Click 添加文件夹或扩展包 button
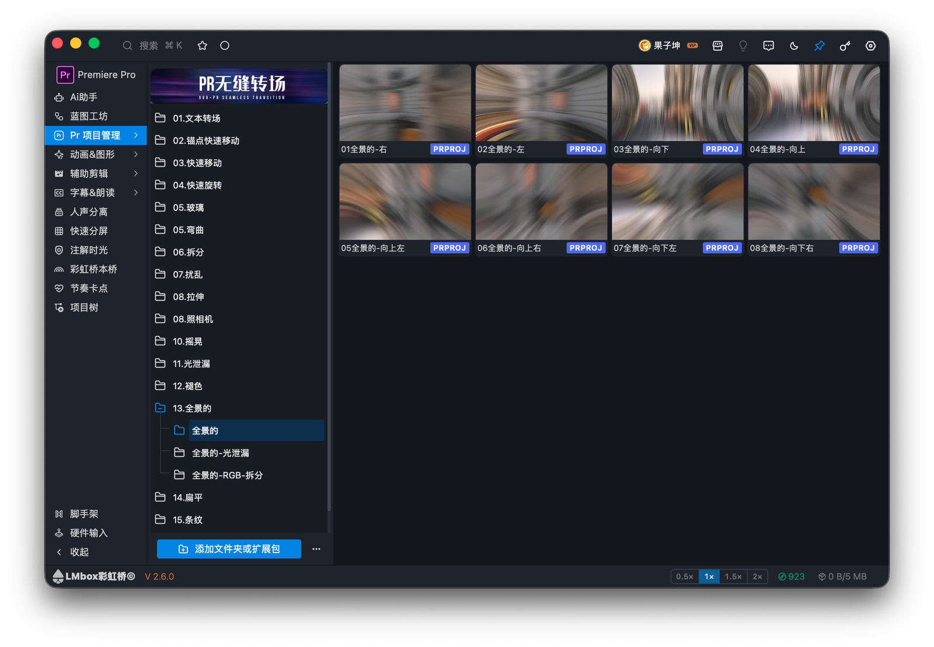 tap(229, 549)
